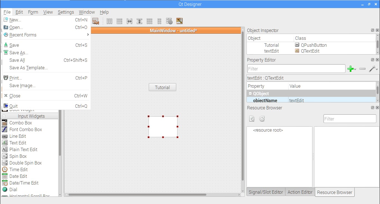Click the Adjust Size toolbar icon
The height and width of the screenshot is (204, 380).
coord(179,21)
